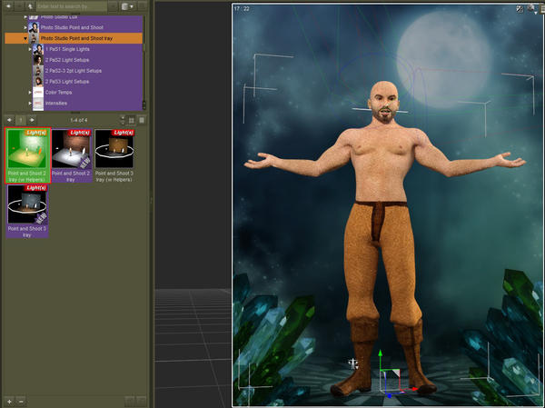
Task: Click first dimmed button at library bottom-right
Action: coord(130,402)
